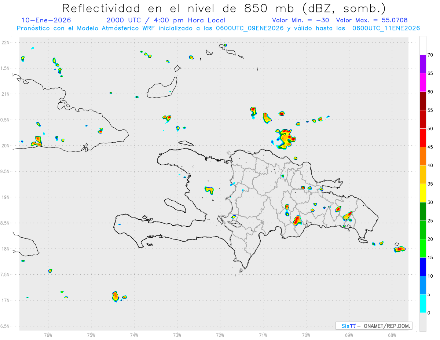
Task: Click the 'SisTT – ONAMET/REP.DOM.' credit box
Action: (x=374, y=326)
